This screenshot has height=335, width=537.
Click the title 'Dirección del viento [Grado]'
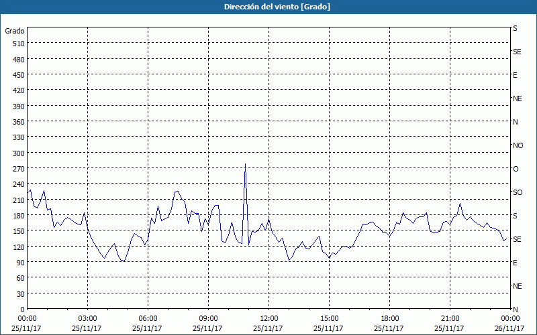277,7
